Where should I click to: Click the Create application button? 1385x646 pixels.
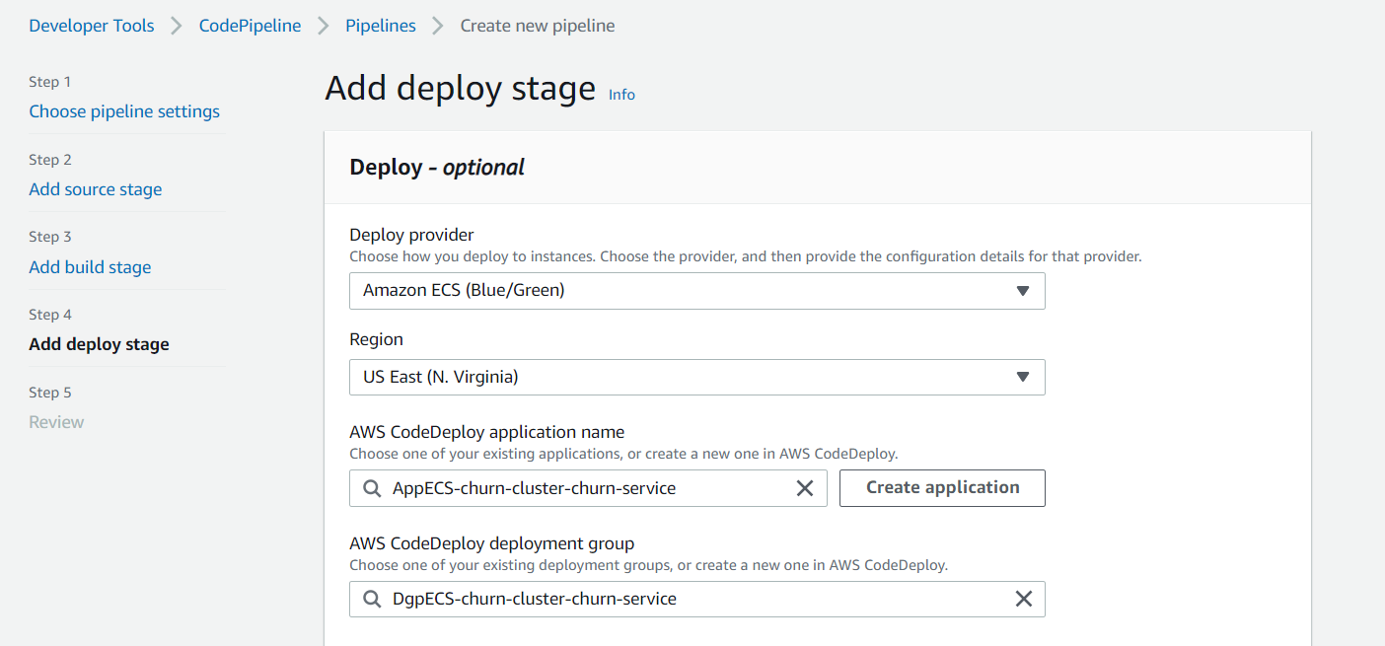point(942,488)
